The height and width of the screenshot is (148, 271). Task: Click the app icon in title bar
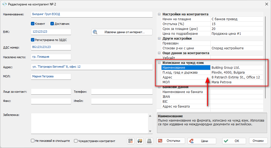click(x=4, y=4)
